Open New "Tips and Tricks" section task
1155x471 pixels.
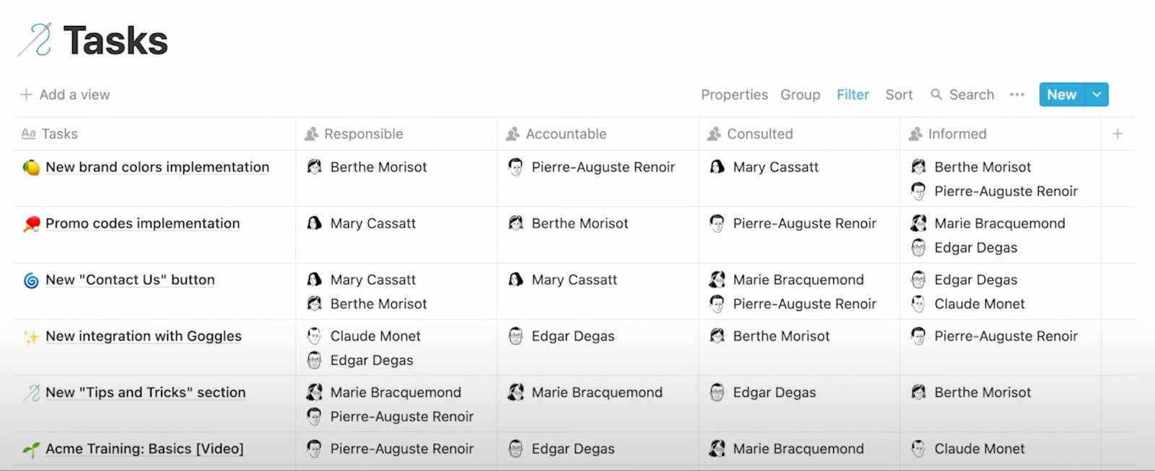pos(145,392)
